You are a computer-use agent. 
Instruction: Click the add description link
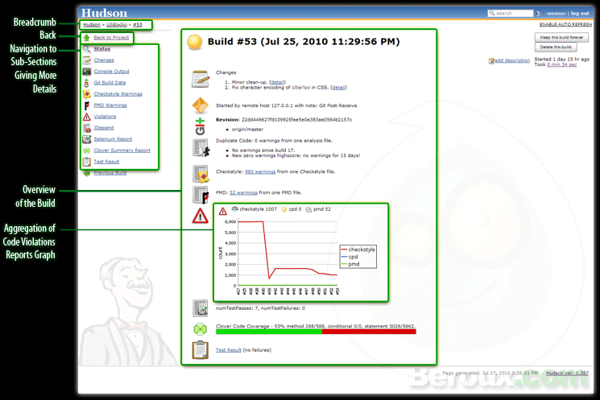(511, 60)
